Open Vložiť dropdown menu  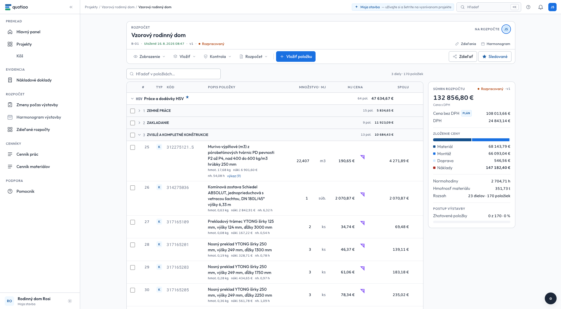click(184, 57)
